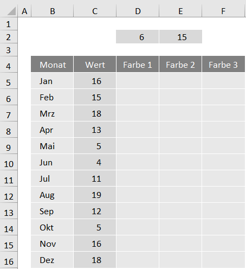Select column F header
Image resolution: width=246 pixels, height=269 pixels.
point(223,11)
